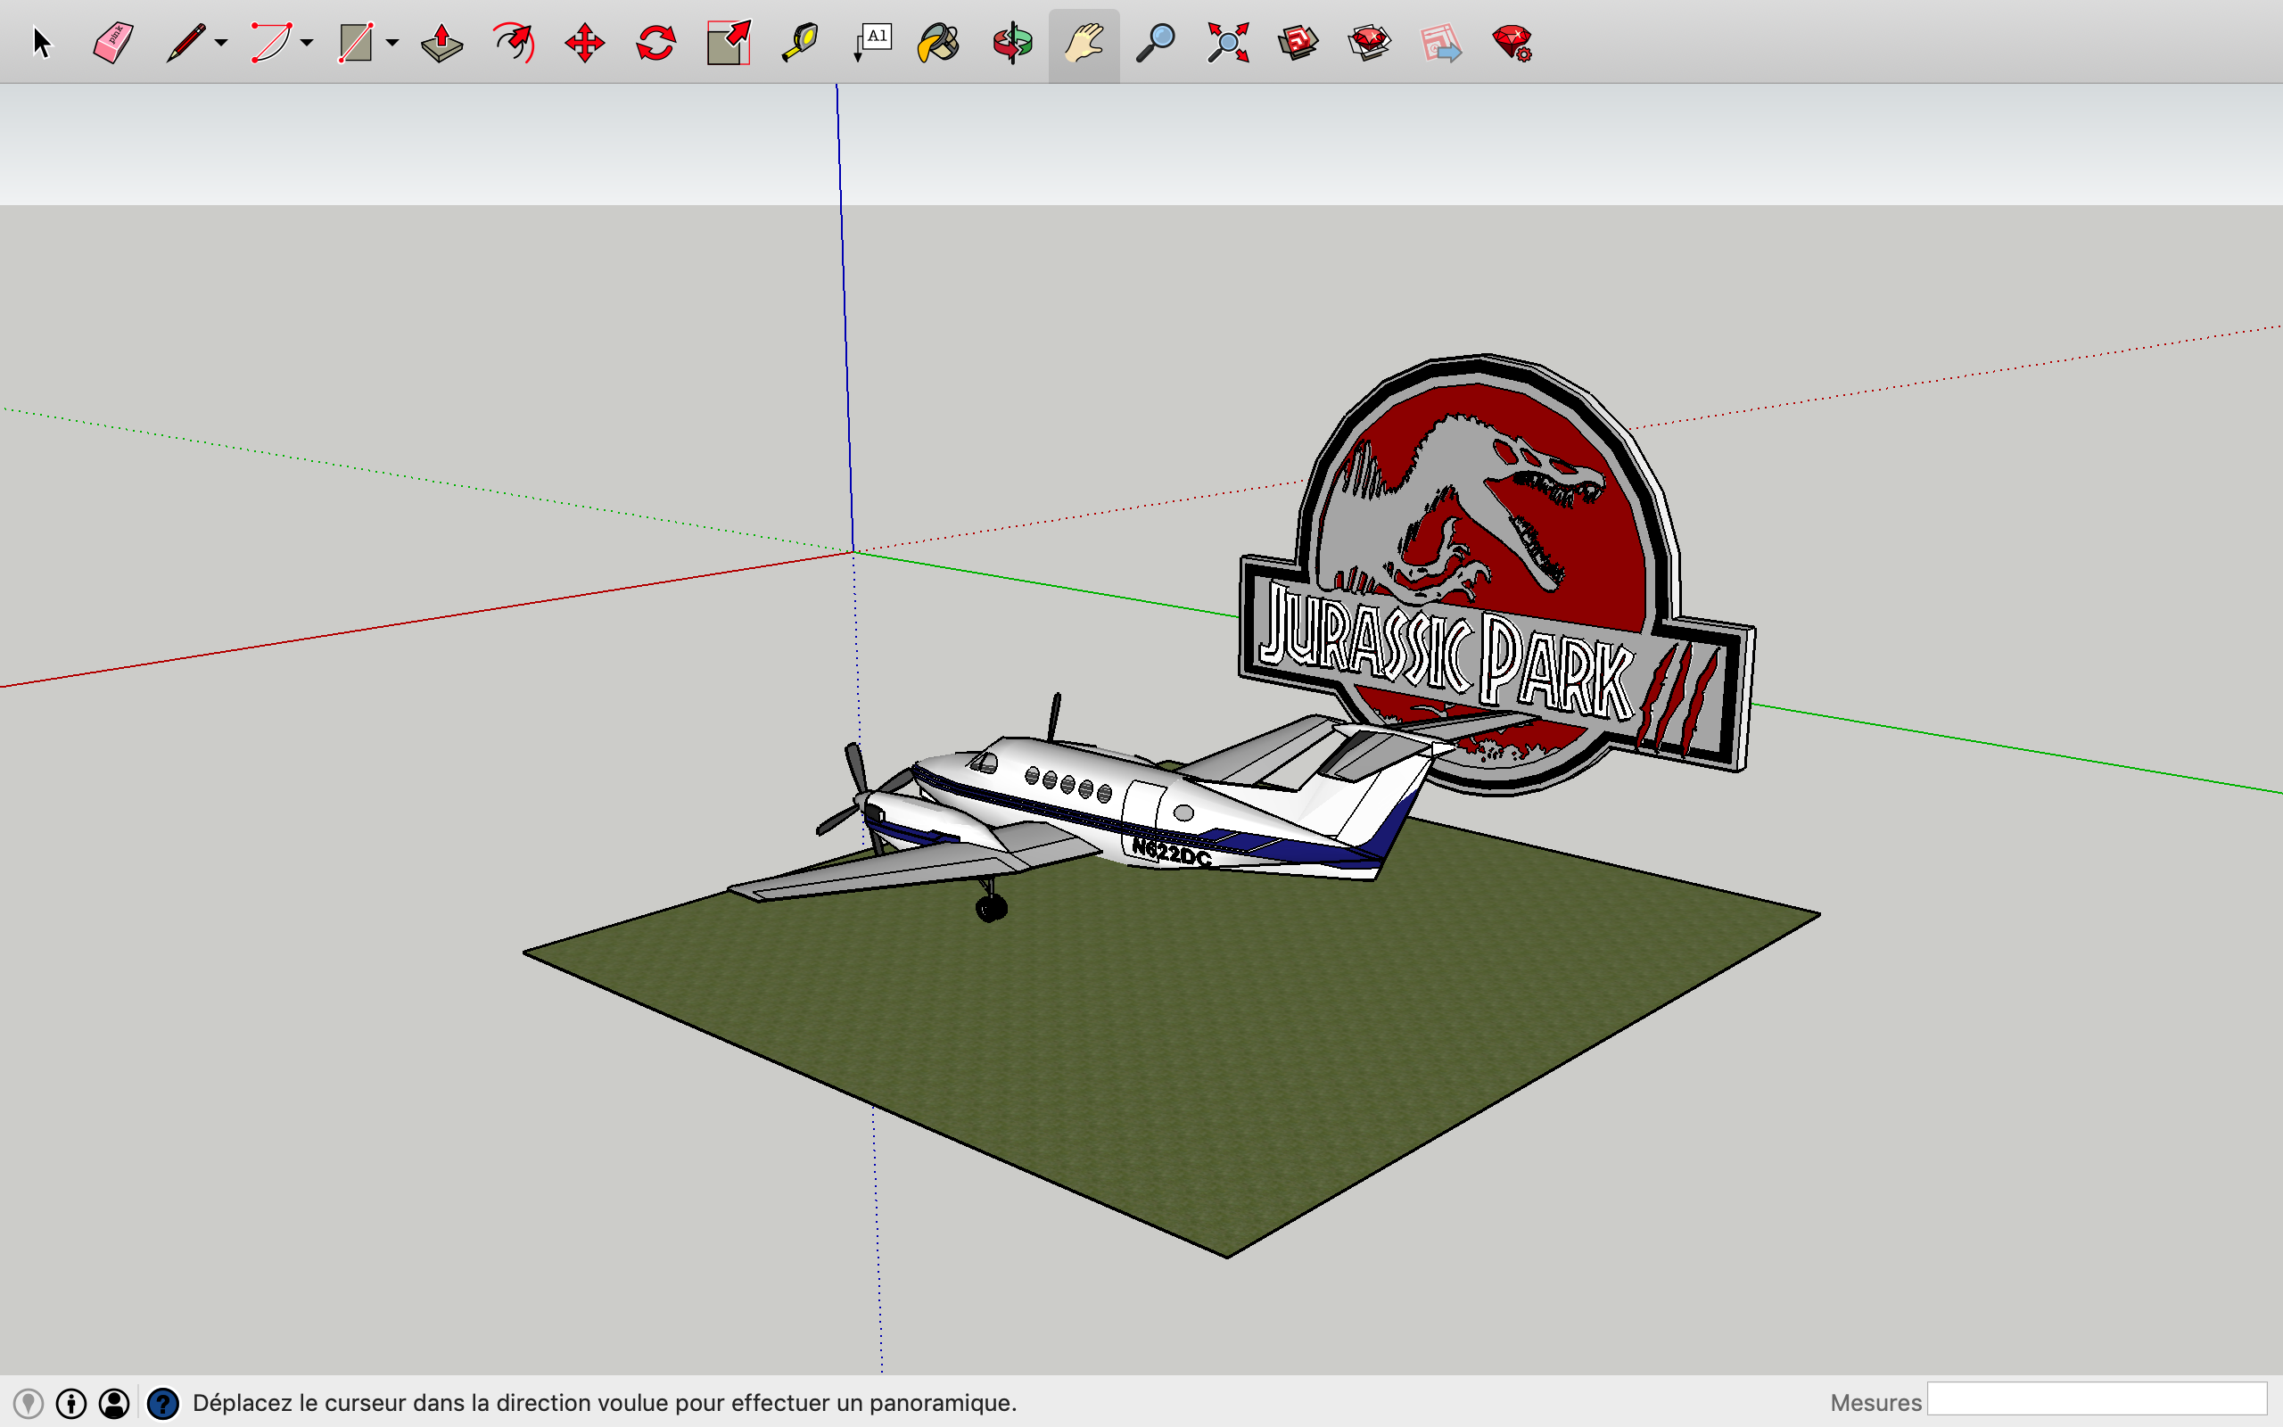Viewport: 2283px width, 1427px height.
Task: Select the Offset tool
Action: [x=513, y=43]
